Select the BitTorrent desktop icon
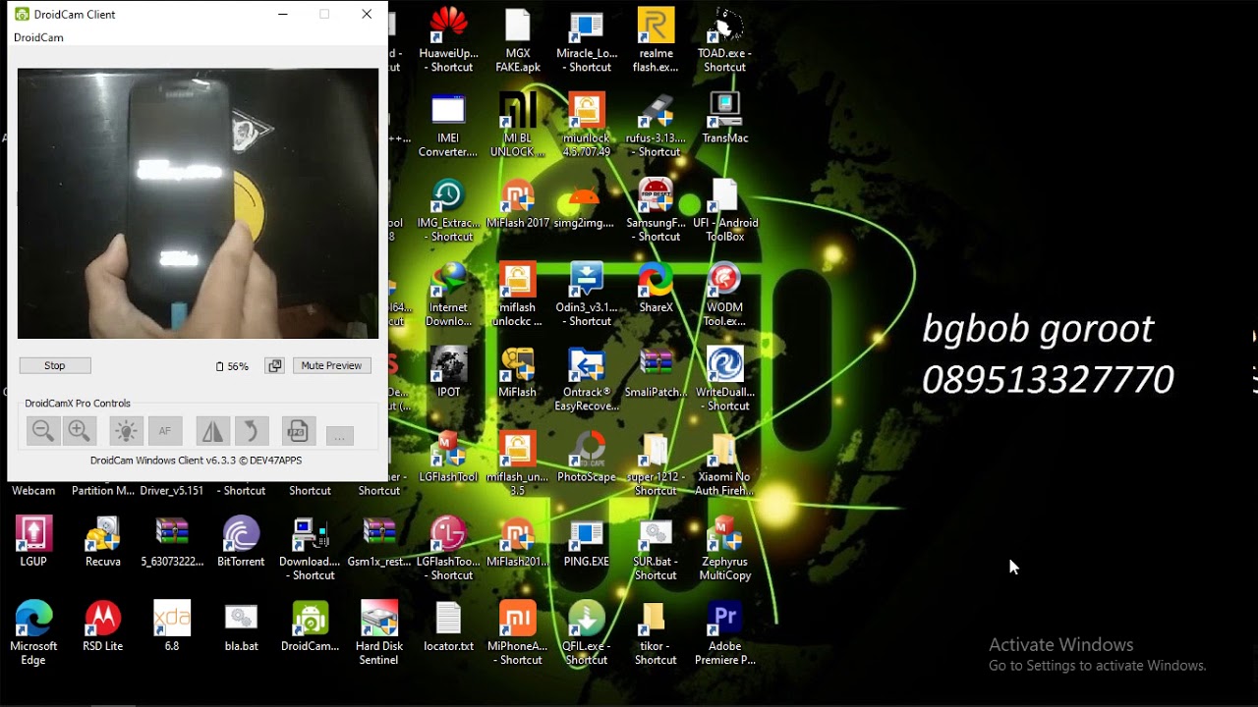The image size is (1258, 707). click(x=241, y=541)
